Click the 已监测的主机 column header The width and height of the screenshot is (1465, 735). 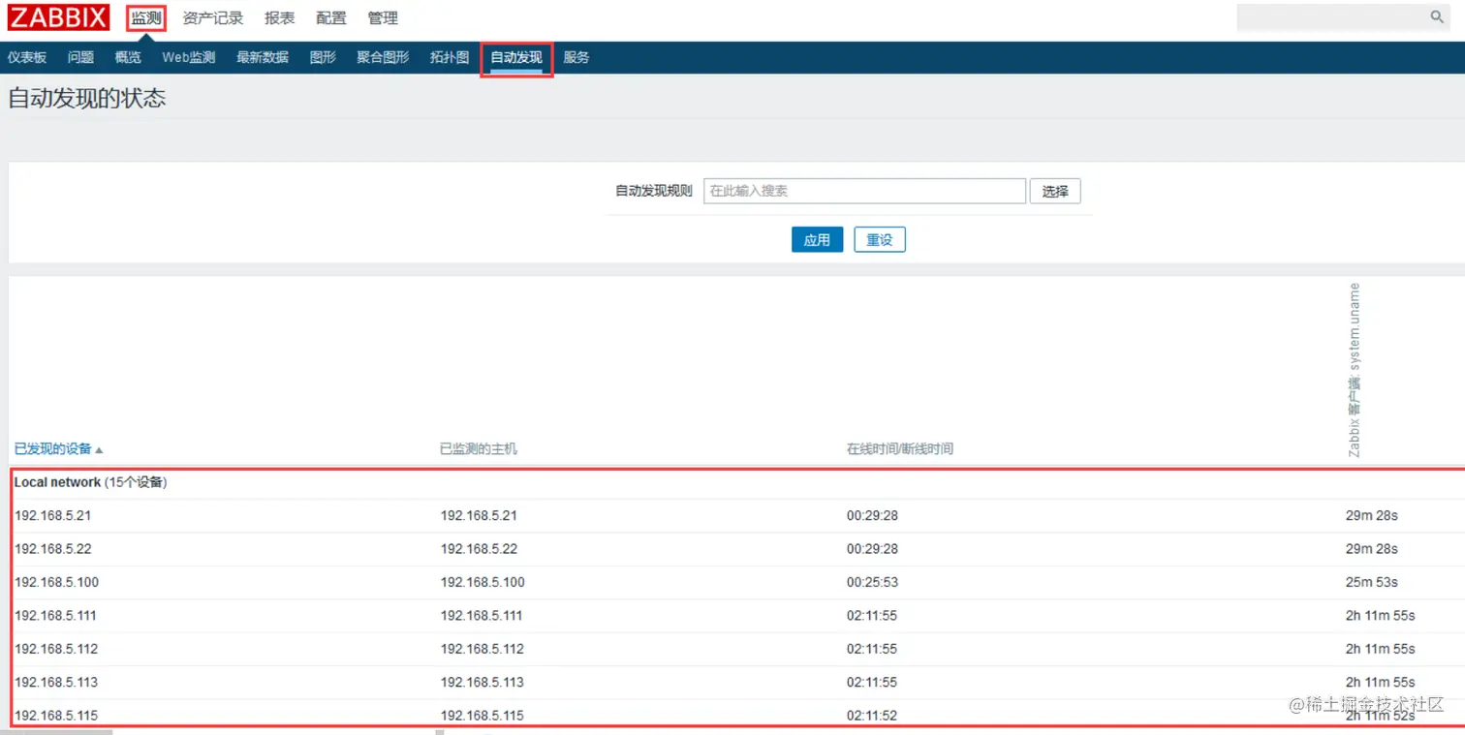(x=479, y=448)
